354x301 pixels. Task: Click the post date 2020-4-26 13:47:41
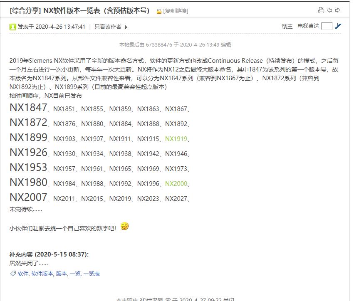pyautogui.click(x=60, y=27)
